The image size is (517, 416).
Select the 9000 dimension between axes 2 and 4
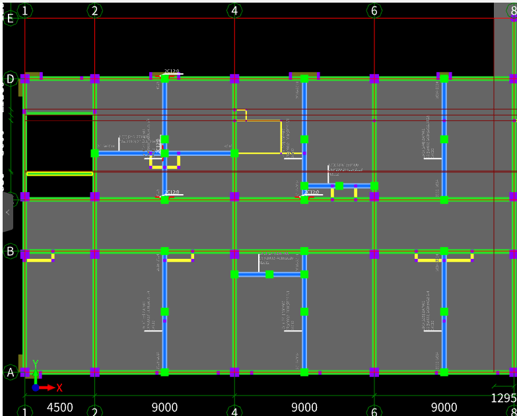(164, 407)
